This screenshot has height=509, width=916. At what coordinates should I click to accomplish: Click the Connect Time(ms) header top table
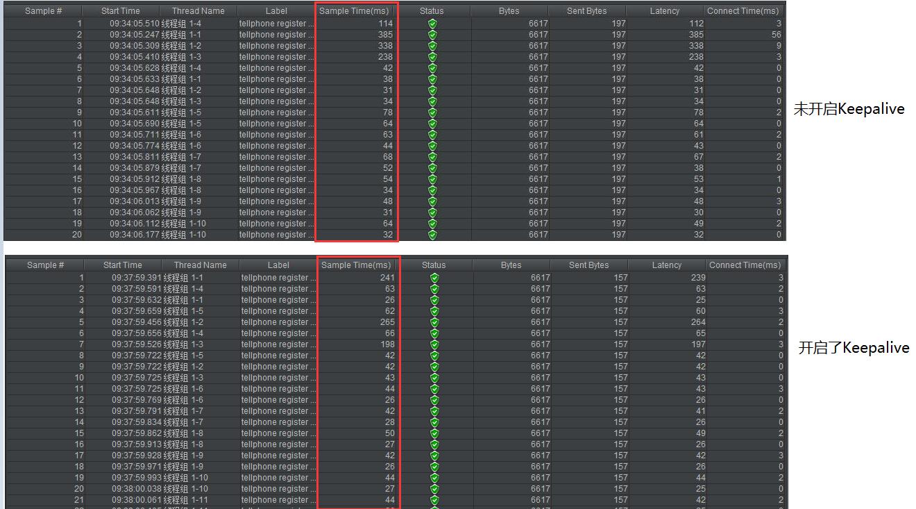(743, 10)
